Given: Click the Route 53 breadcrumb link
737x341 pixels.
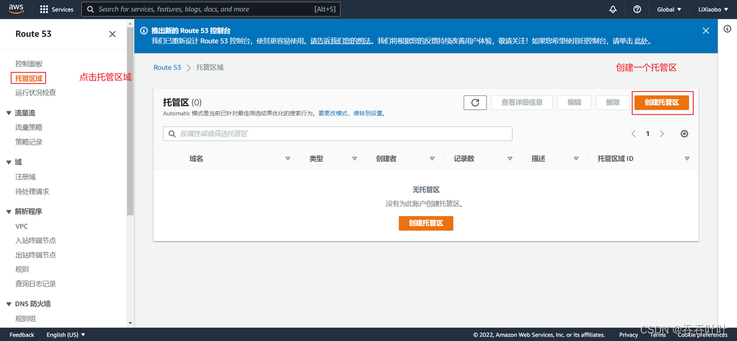Looking at the screenshot, I should pyautogui.click(x=167, y=67).
